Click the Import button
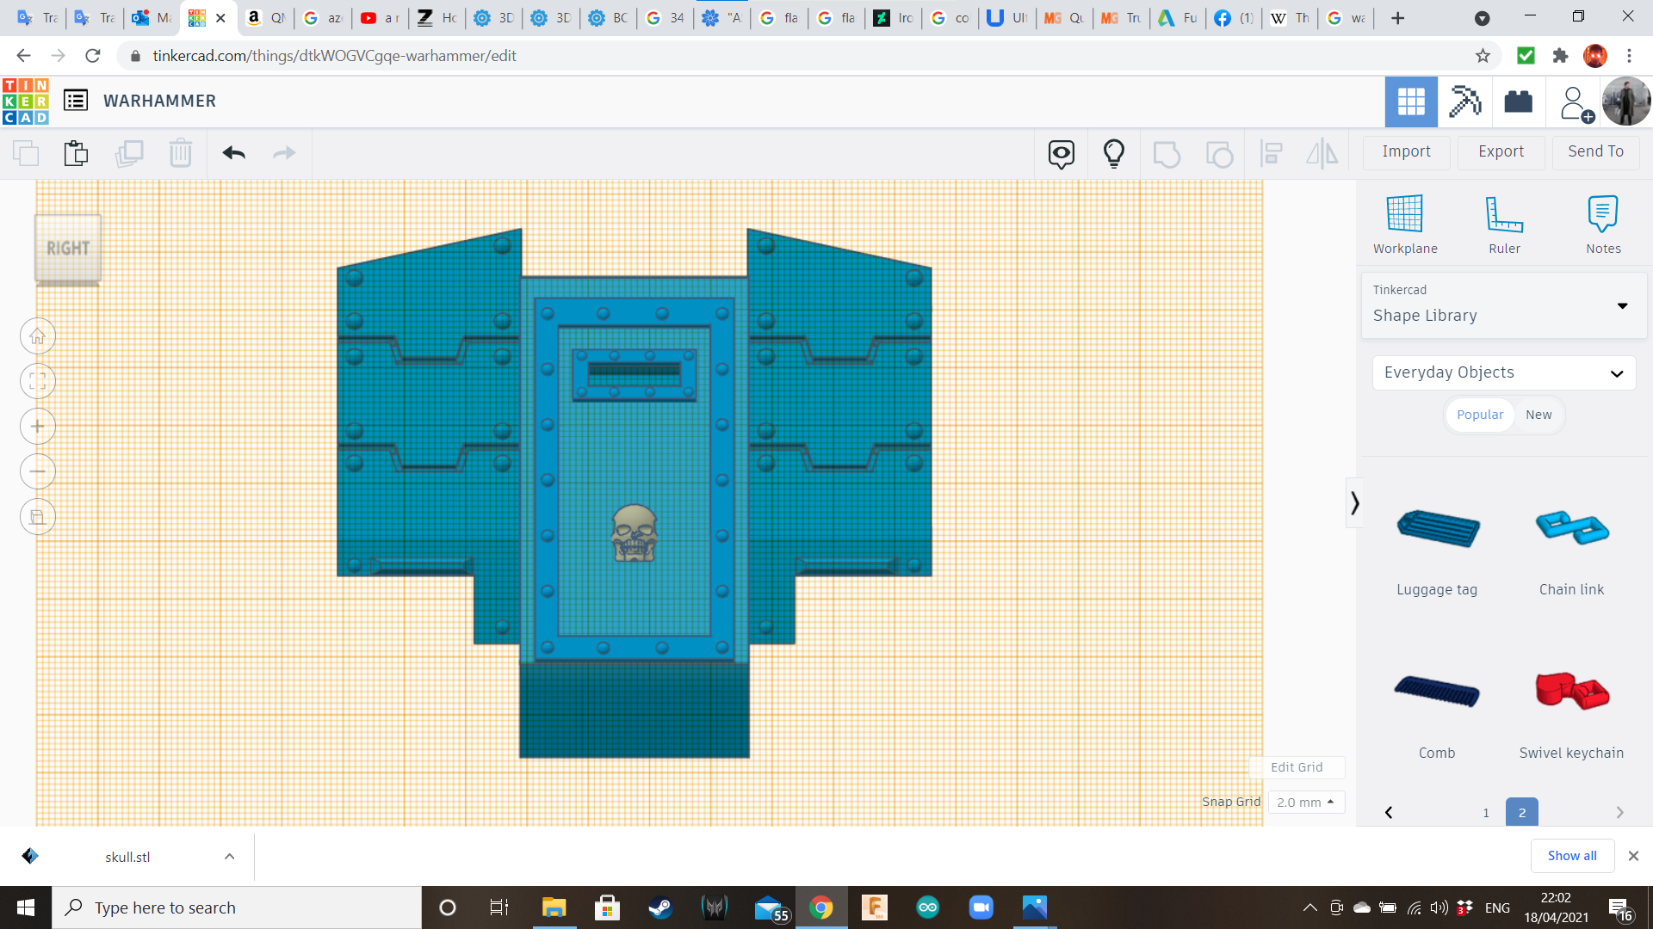The image size is (1653, 929). point(1406,151)
